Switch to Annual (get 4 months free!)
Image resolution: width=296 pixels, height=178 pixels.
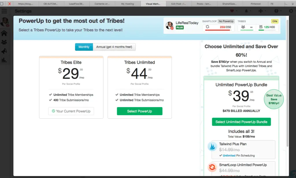[x=114, y=47]
